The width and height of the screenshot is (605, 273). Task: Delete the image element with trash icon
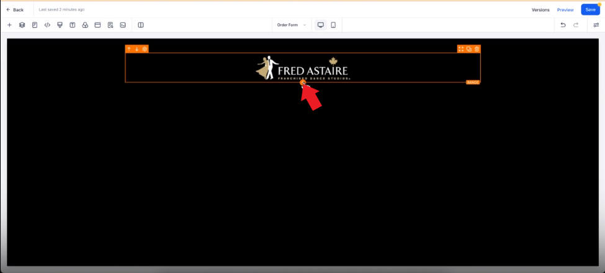tap(477, 49)
